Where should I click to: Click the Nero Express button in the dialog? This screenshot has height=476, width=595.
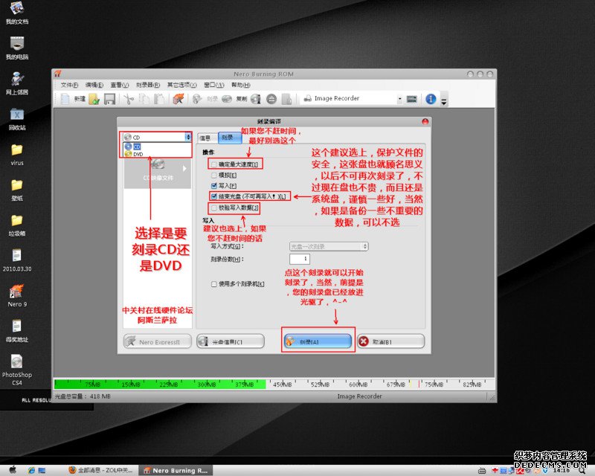pos(158,341)
